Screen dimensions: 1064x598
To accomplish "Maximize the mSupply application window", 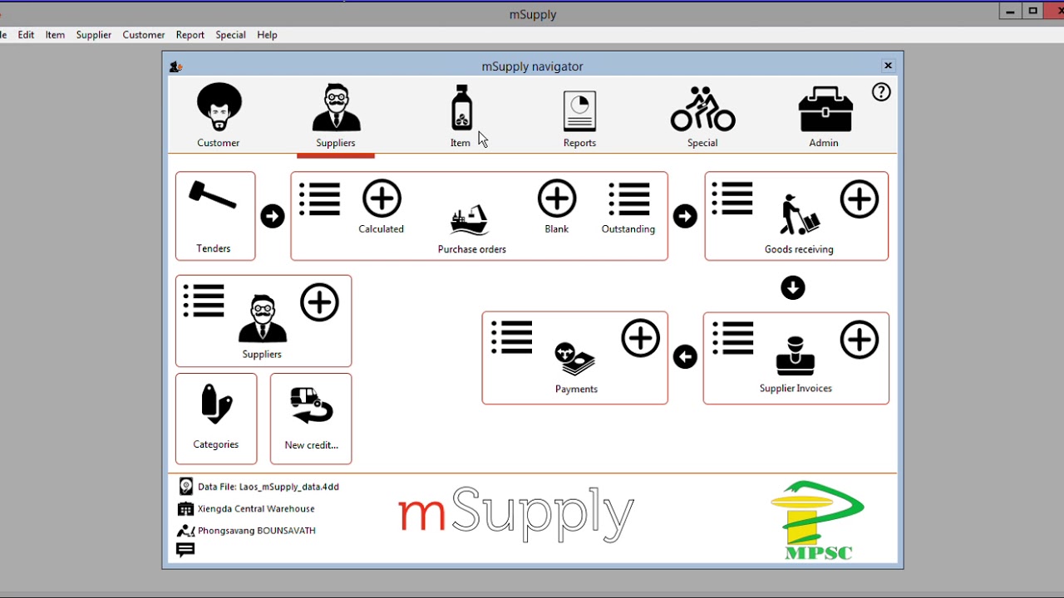I will 1033,11.
